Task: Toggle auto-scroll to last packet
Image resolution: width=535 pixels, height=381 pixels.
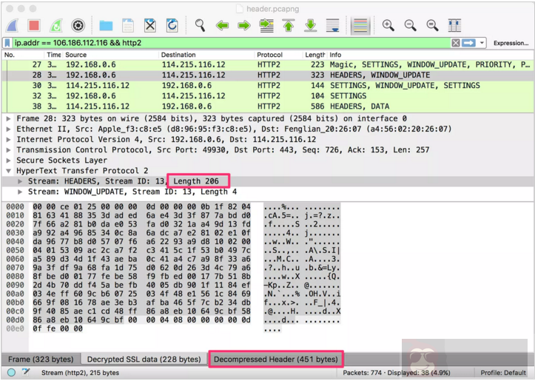Action: coord(333,26)
